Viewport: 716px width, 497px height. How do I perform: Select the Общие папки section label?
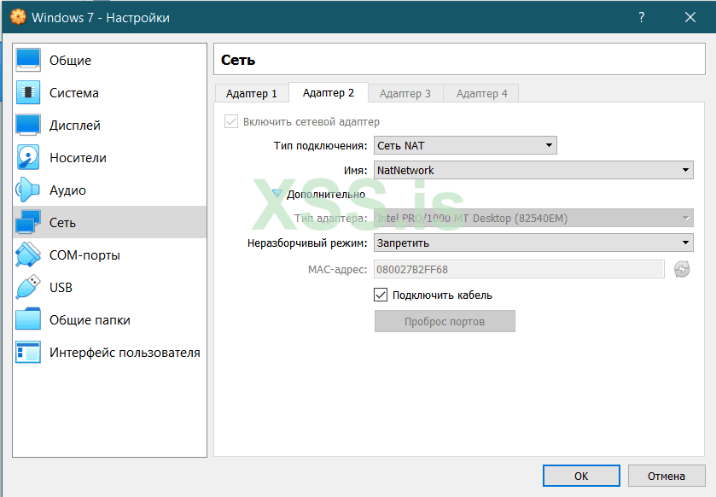(x=90, y=319)
